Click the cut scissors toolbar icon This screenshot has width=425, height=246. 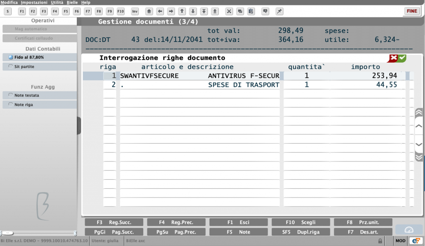pos(229,11)
